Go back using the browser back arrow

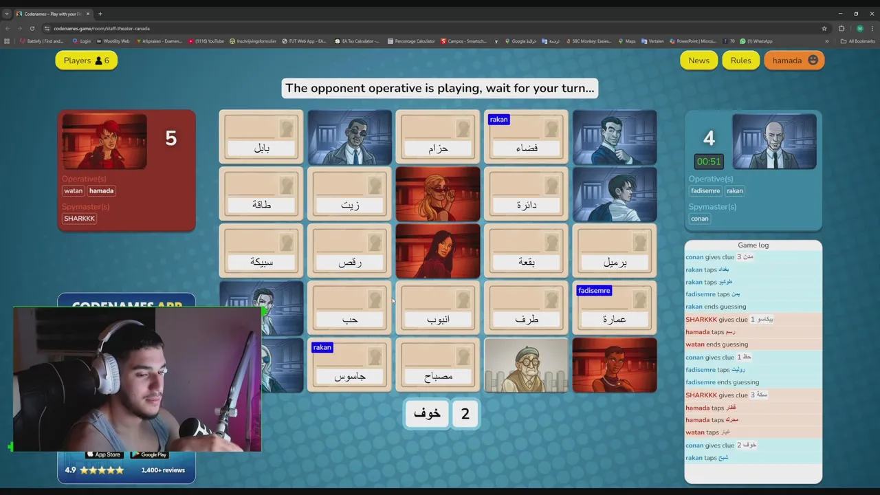8,28
